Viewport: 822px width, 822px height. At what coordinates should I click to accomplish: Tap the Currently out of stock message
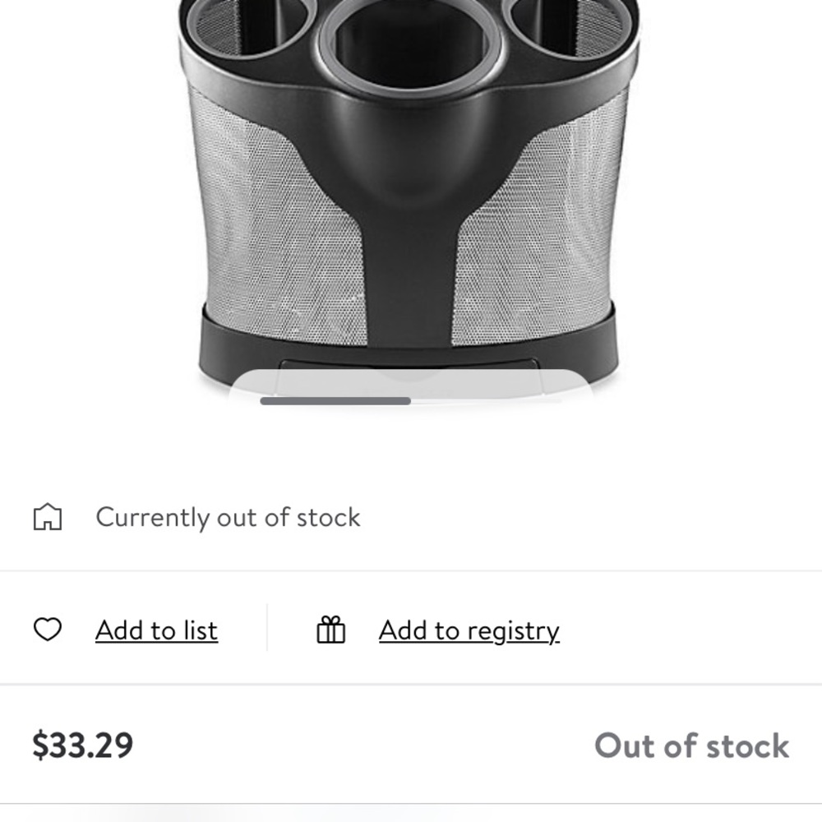pyautogui.click(x=228, y=517)
